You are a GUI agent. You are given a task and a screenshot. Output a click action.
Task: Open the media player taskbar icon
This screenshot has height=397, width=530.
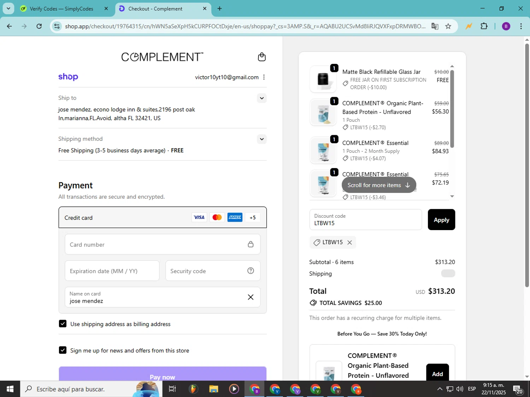[234, 389]
